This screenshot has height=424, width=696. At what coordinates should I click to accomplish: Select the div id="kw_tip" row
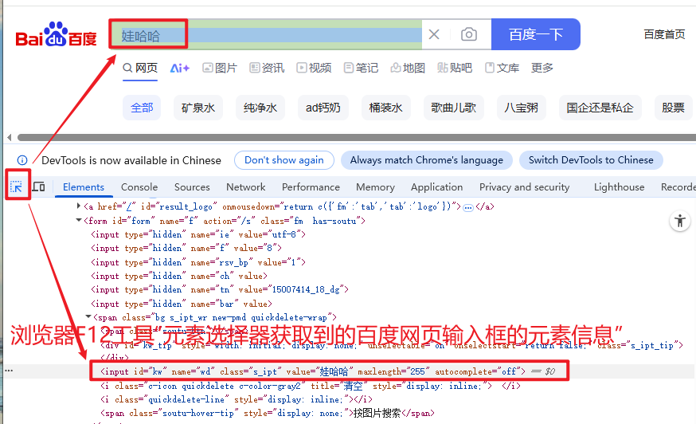392,345
